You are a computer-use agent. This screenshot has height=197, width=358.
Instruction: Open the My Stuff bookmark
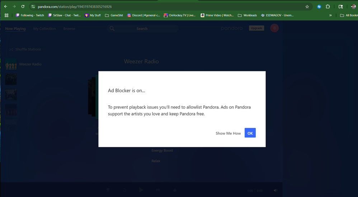[93, 15]
